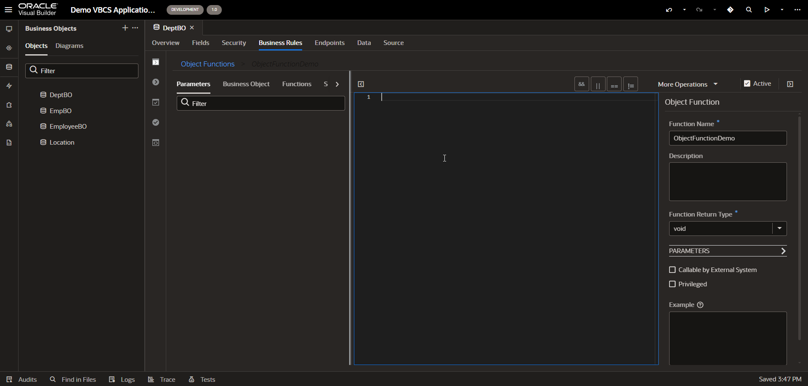Open the Processes lightning-bolt navigator icon
Viewport: 808px width, 386px height.
(x=9, y=86)
